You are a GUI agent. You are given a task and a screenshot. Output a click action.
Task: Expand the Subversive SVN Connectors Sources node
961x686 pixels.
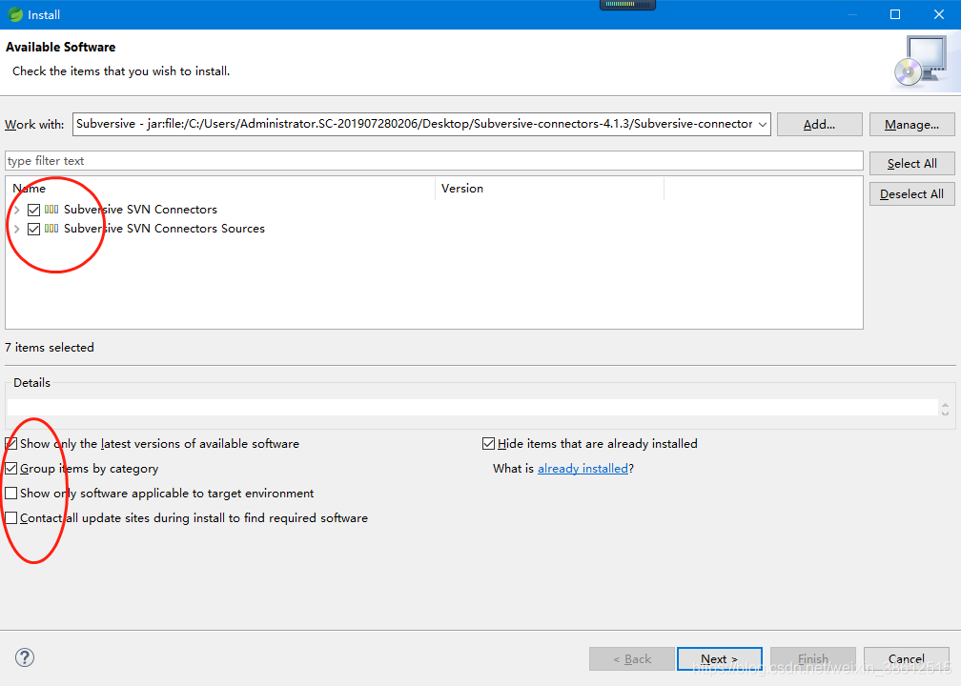17,229
